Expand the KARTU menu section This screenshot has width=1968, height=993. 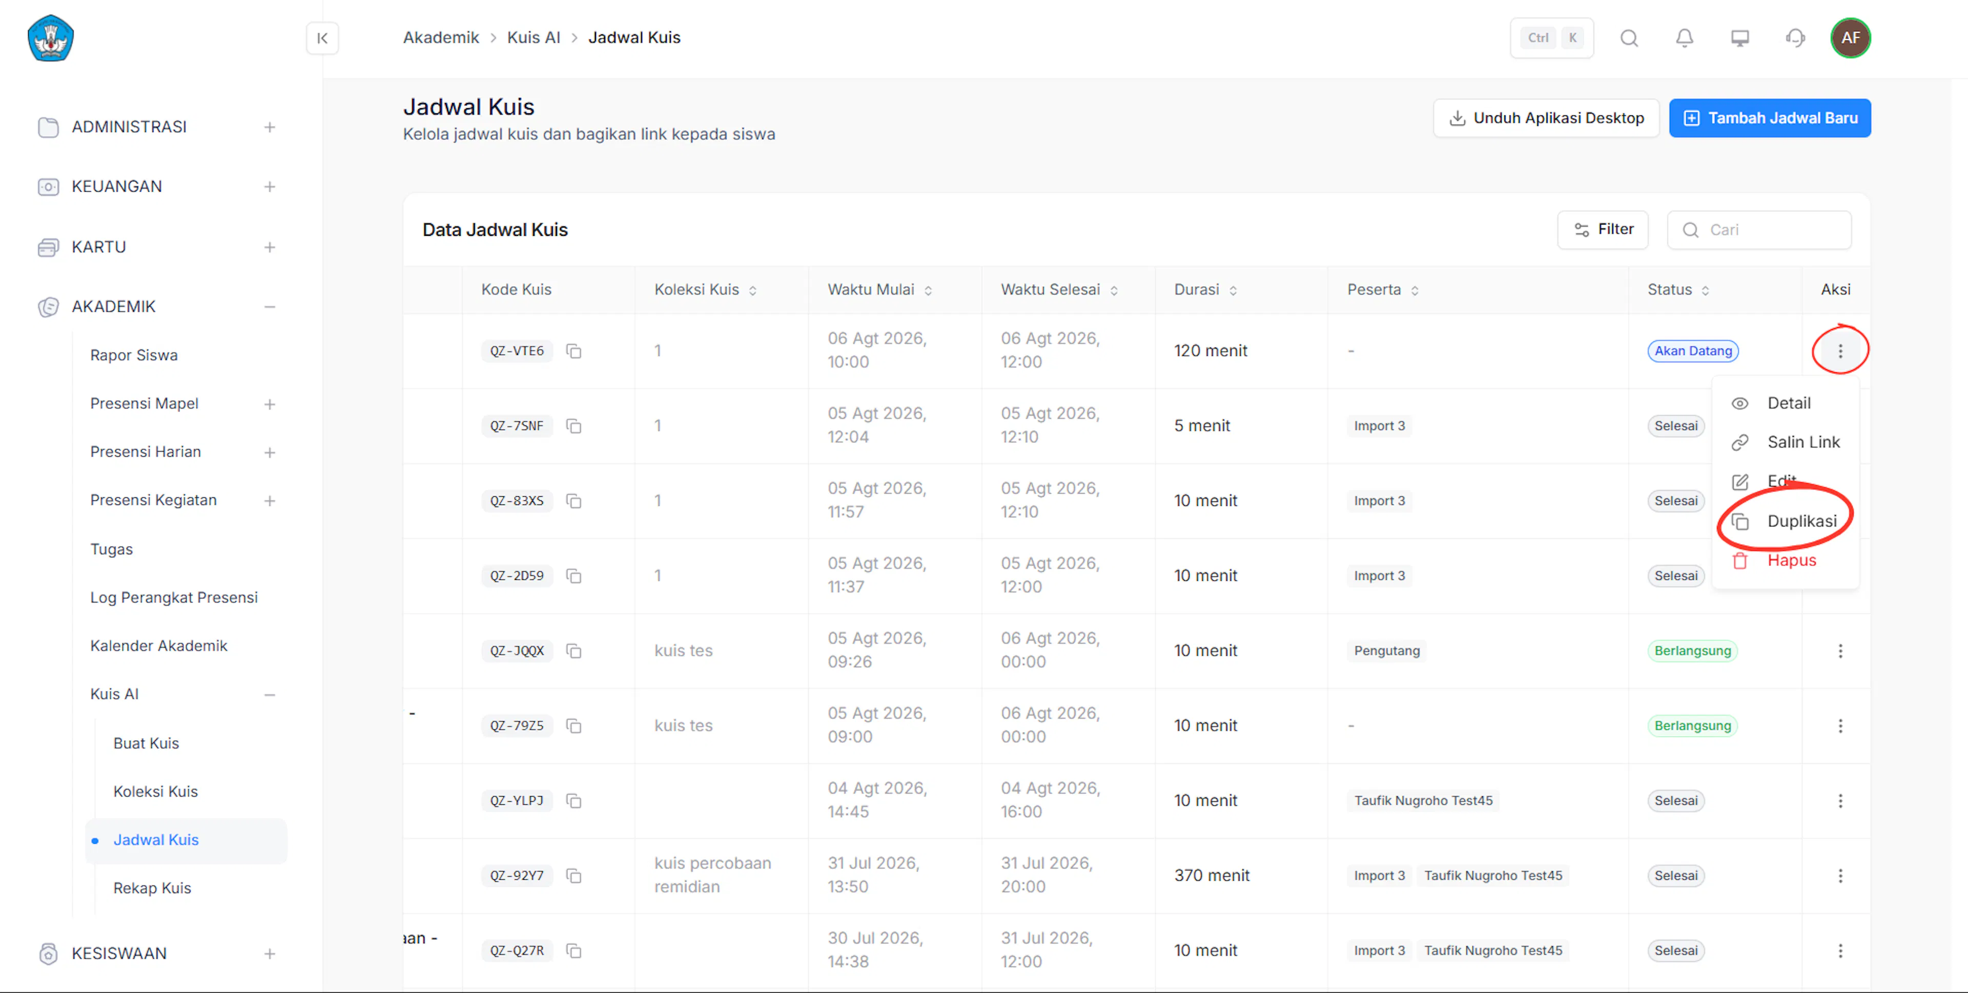tap(270, 247)
